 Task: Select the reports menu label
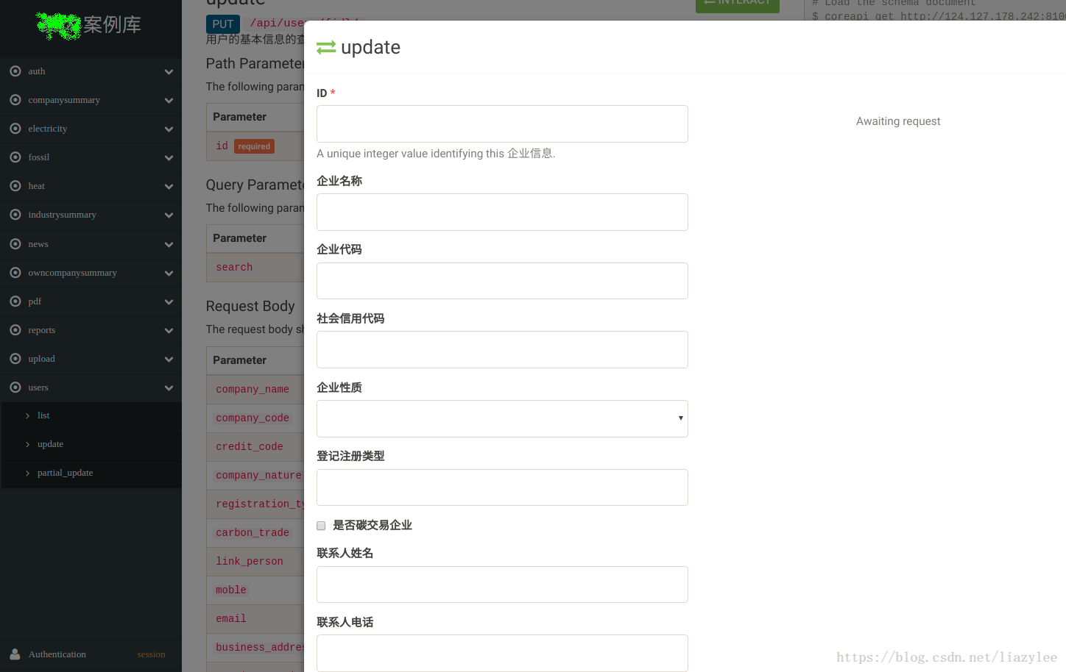click(x=42, y=330)
